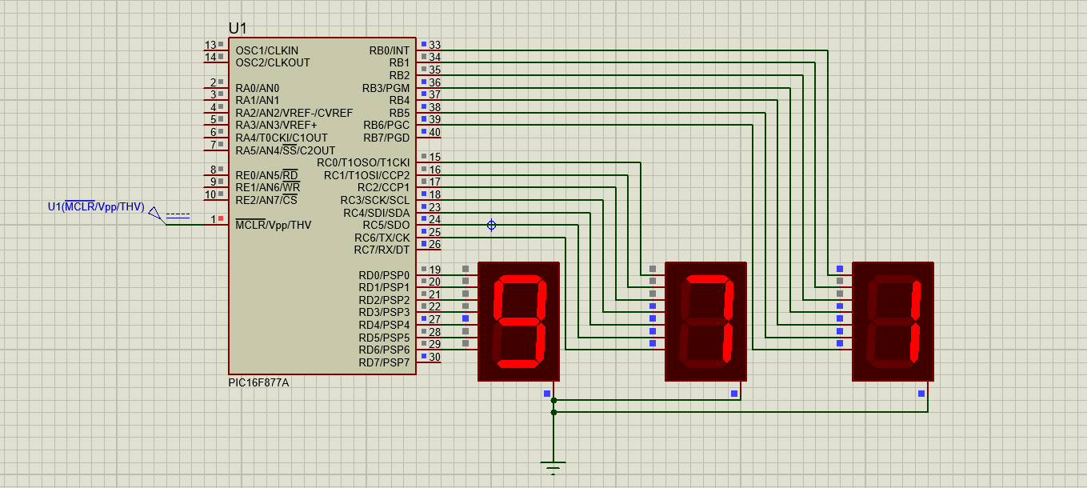Click pin OSC1/CLKIN on the microcontroller
The width and height of the screenshot is (1087, 488).
point(266,50)
